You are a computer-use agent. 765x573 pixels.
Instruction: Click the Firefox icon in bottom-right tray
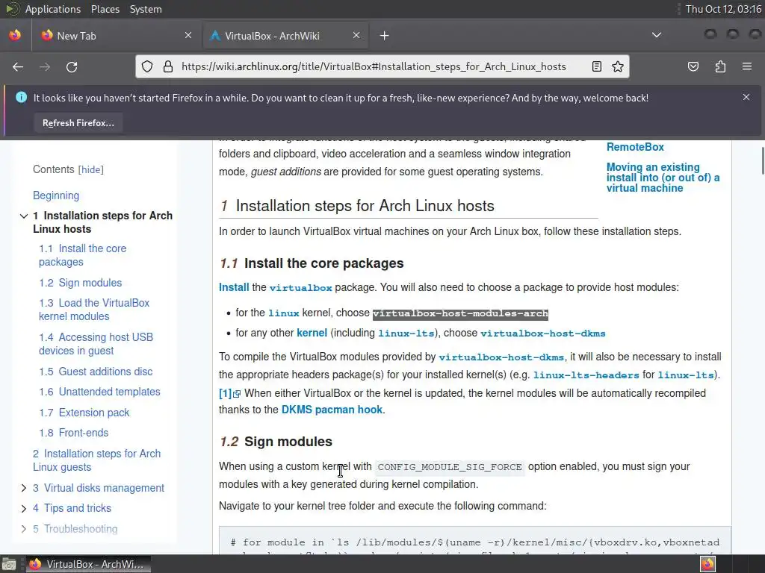tap(707, 564)
